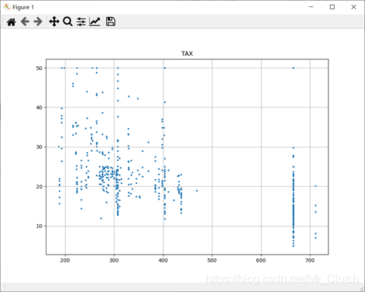
Task: Click the matplotlib icon in the title bar
Action: pos(7,7)
